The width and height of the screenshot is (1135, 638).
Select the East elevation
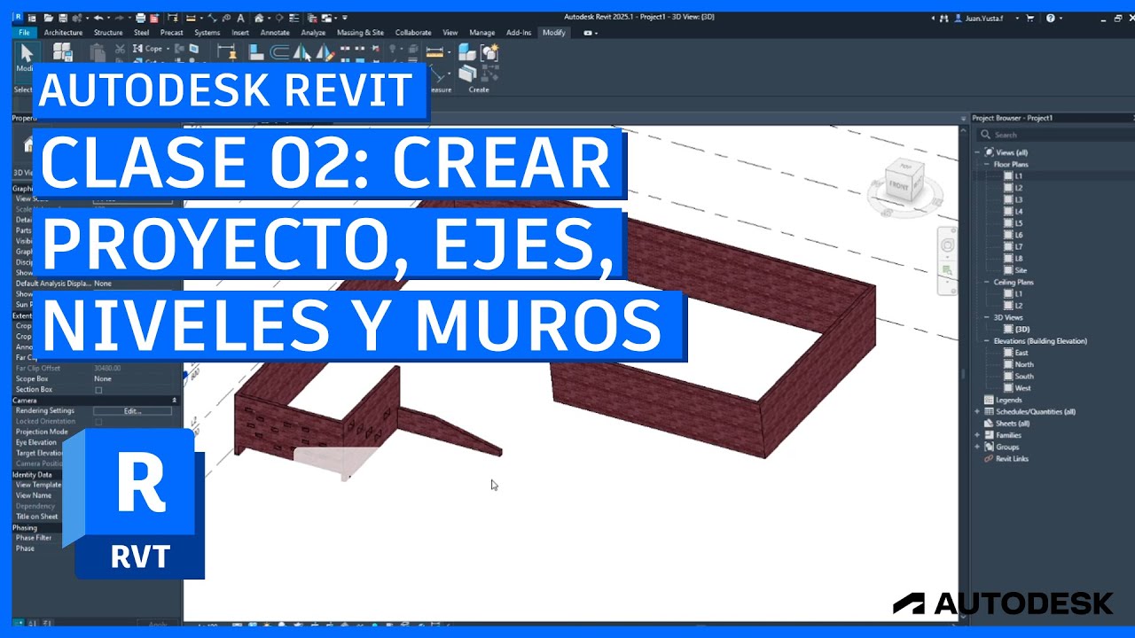click(x=1021, y=353)
